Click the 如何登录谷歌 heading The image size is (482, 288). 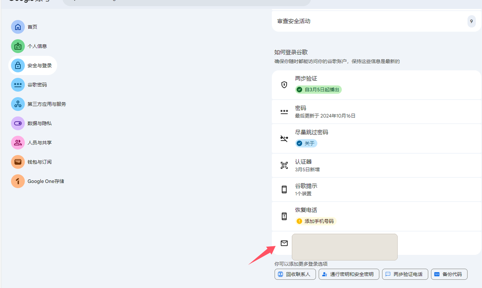291,52
